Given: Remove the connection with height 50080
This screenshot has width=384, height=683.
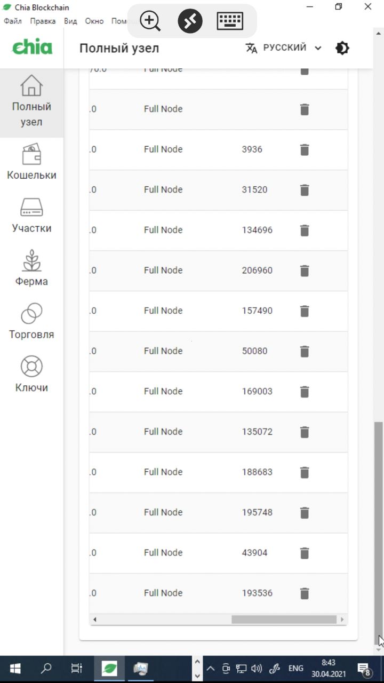Looking at the screenshot, I should 305,352.
